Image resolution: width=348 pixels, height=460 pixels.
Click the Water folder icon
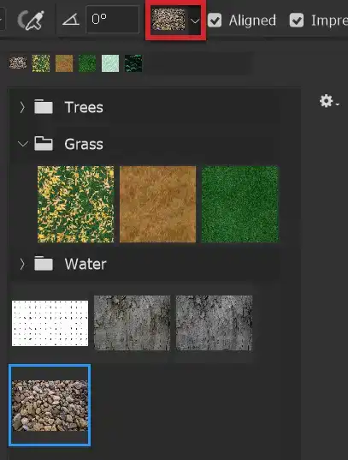(44, 264)
